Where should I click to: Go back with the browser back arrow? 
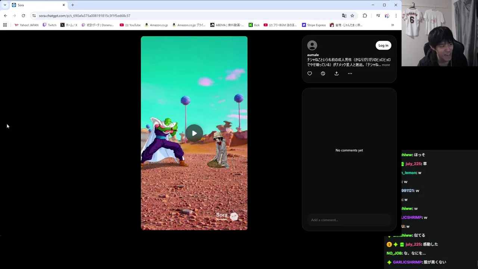pos(5,16)
